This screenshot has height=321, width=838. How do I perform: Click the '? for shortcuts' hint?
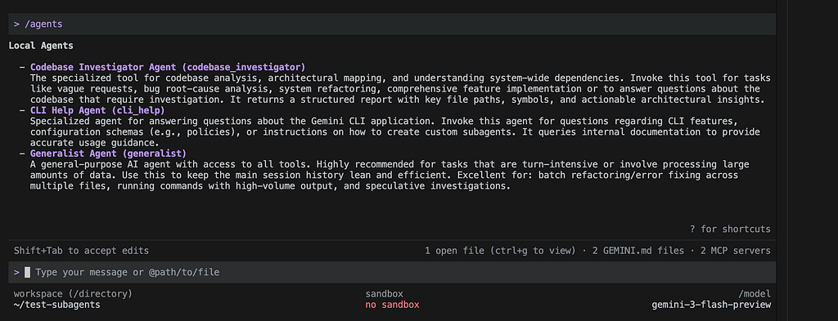(x=730, y=230)
